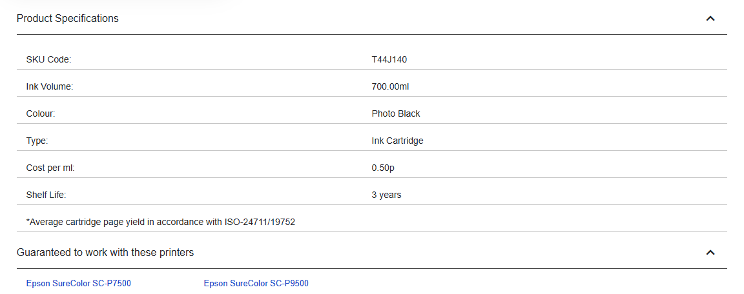Viewport: 744px width, 294px height.
Task: Click the Ink Volume label
Action: click(x=50, y=87)
